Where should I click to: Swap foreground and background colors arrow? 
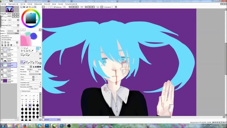pyautogui.click(x=40, y=48)
